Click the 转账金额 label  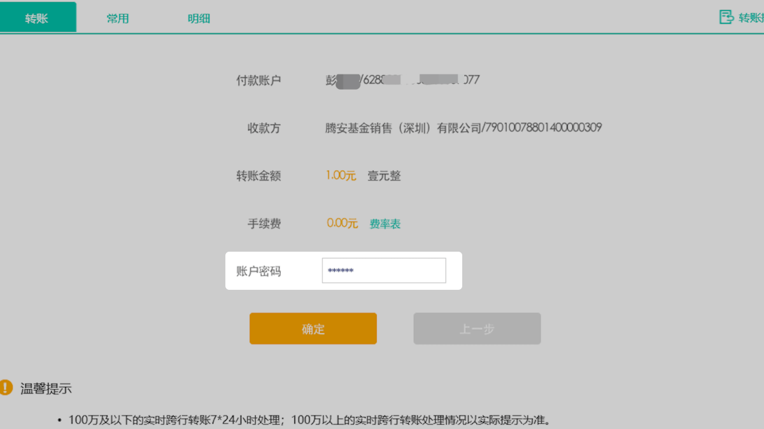tap(258, 176)
